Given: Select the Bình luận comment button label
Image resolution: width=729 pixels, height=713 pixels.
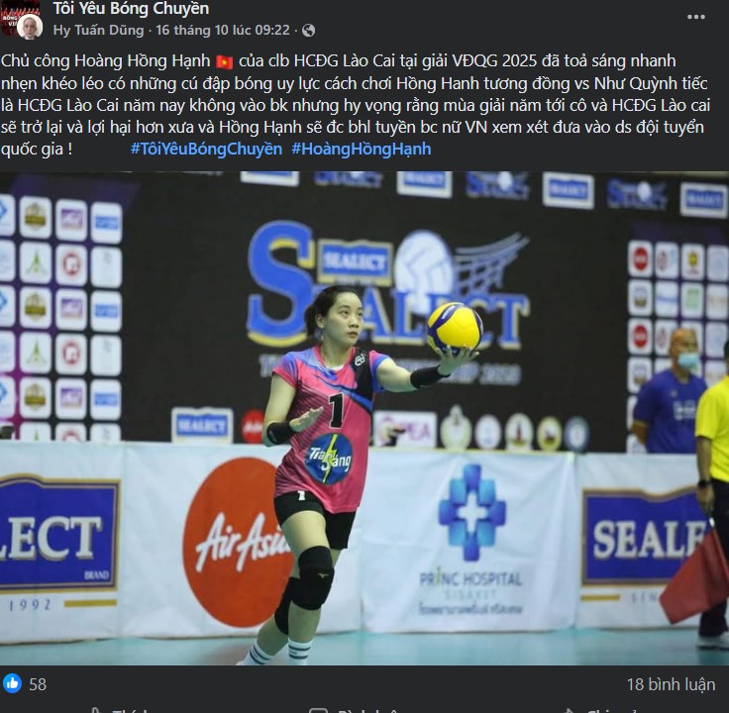Looking at the screenshot, I should [x=367, y=711].
